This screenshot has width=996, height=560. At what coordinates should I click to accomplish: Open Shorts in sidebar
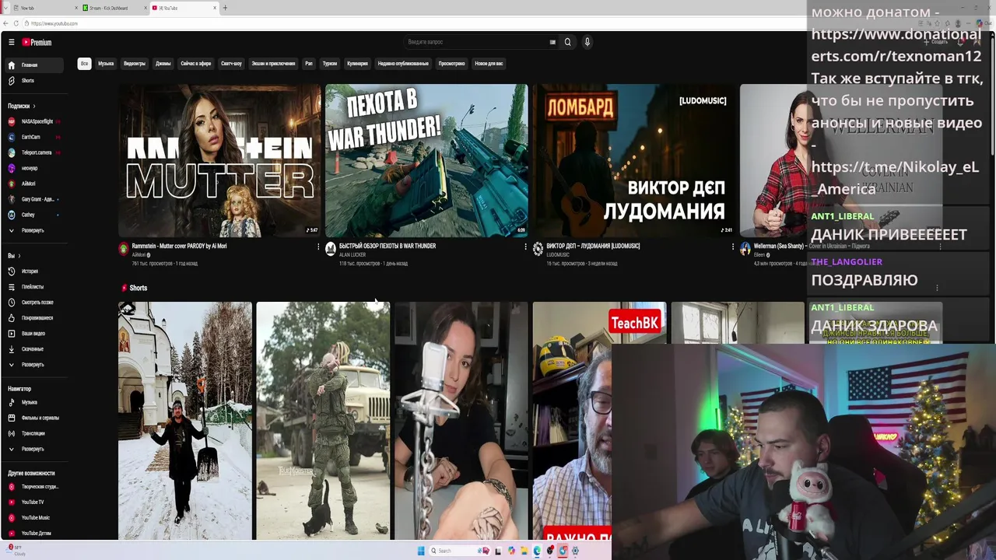click(x=33, y=81)
